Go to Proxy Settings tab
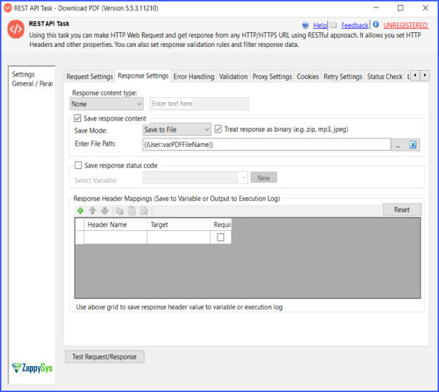The image size is (439, 392). 272,76
